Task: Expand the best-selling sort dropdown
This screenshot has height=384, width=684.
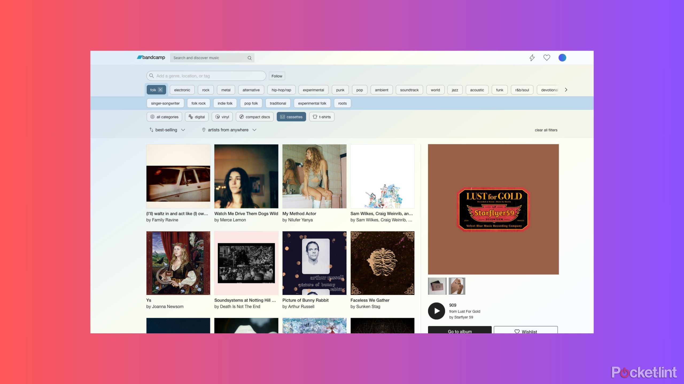Action: tap(167, 130)
